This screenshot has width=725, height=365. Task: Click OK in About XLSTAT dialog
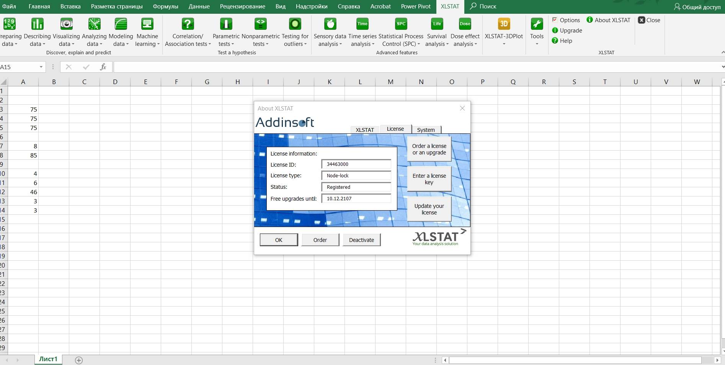click(x=279, y=240)
